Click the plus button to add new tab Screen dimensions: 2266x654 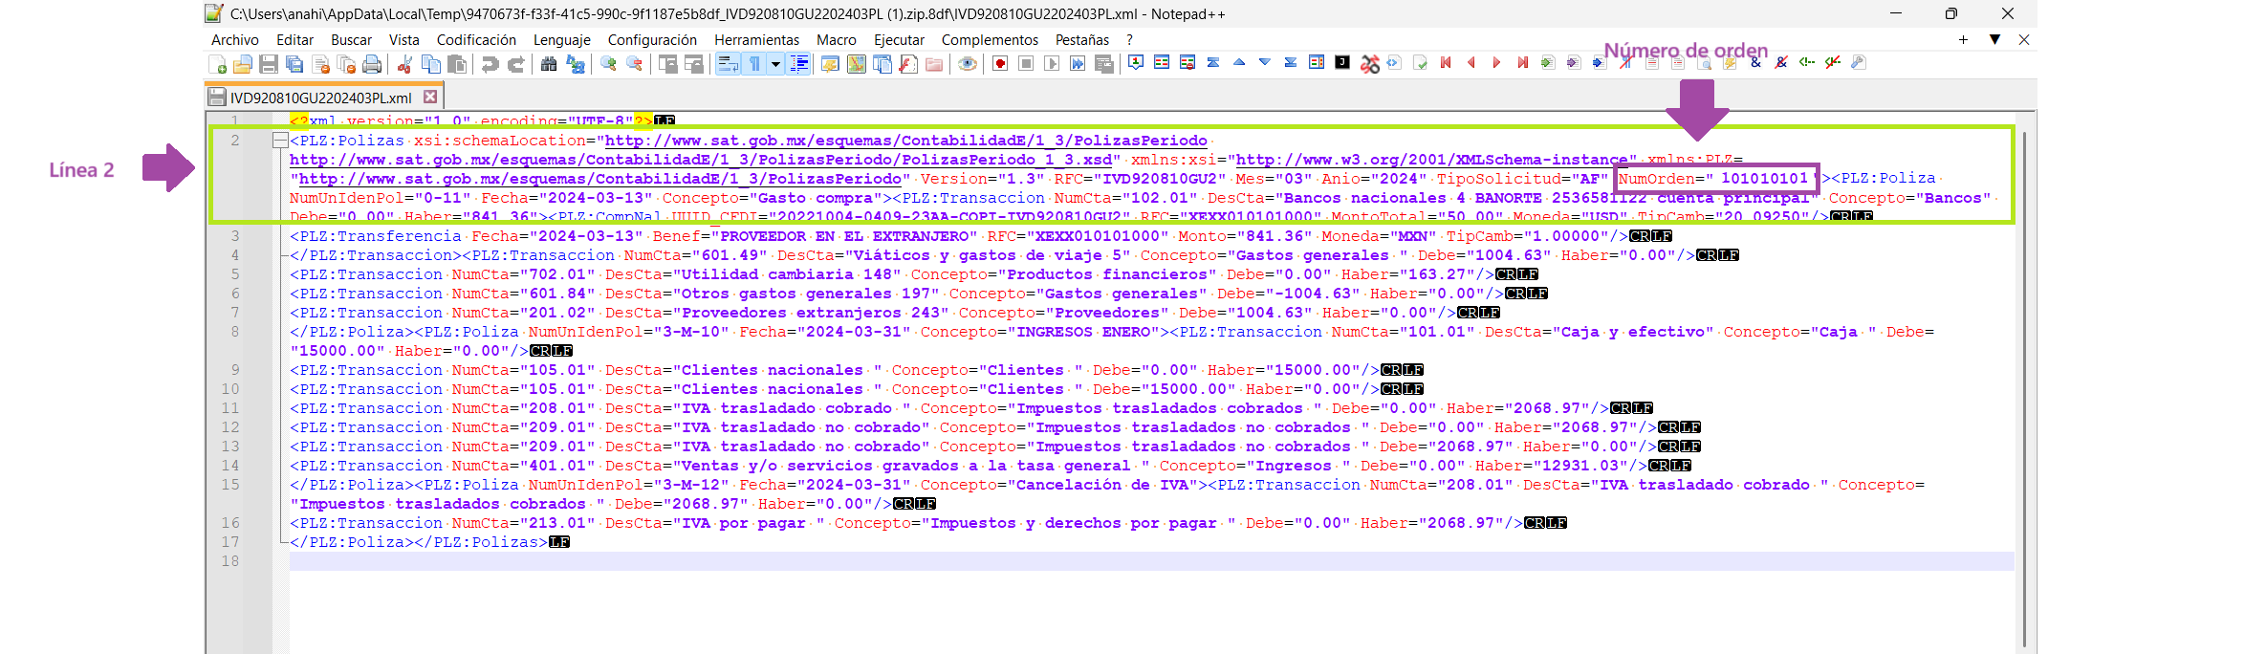click(1963, 40)
